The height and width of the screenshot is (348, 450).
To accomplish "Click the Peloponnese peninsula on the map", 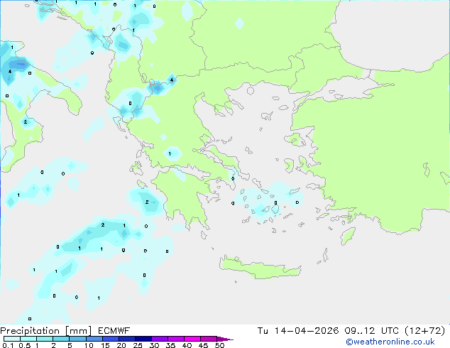I will point(184,198).
